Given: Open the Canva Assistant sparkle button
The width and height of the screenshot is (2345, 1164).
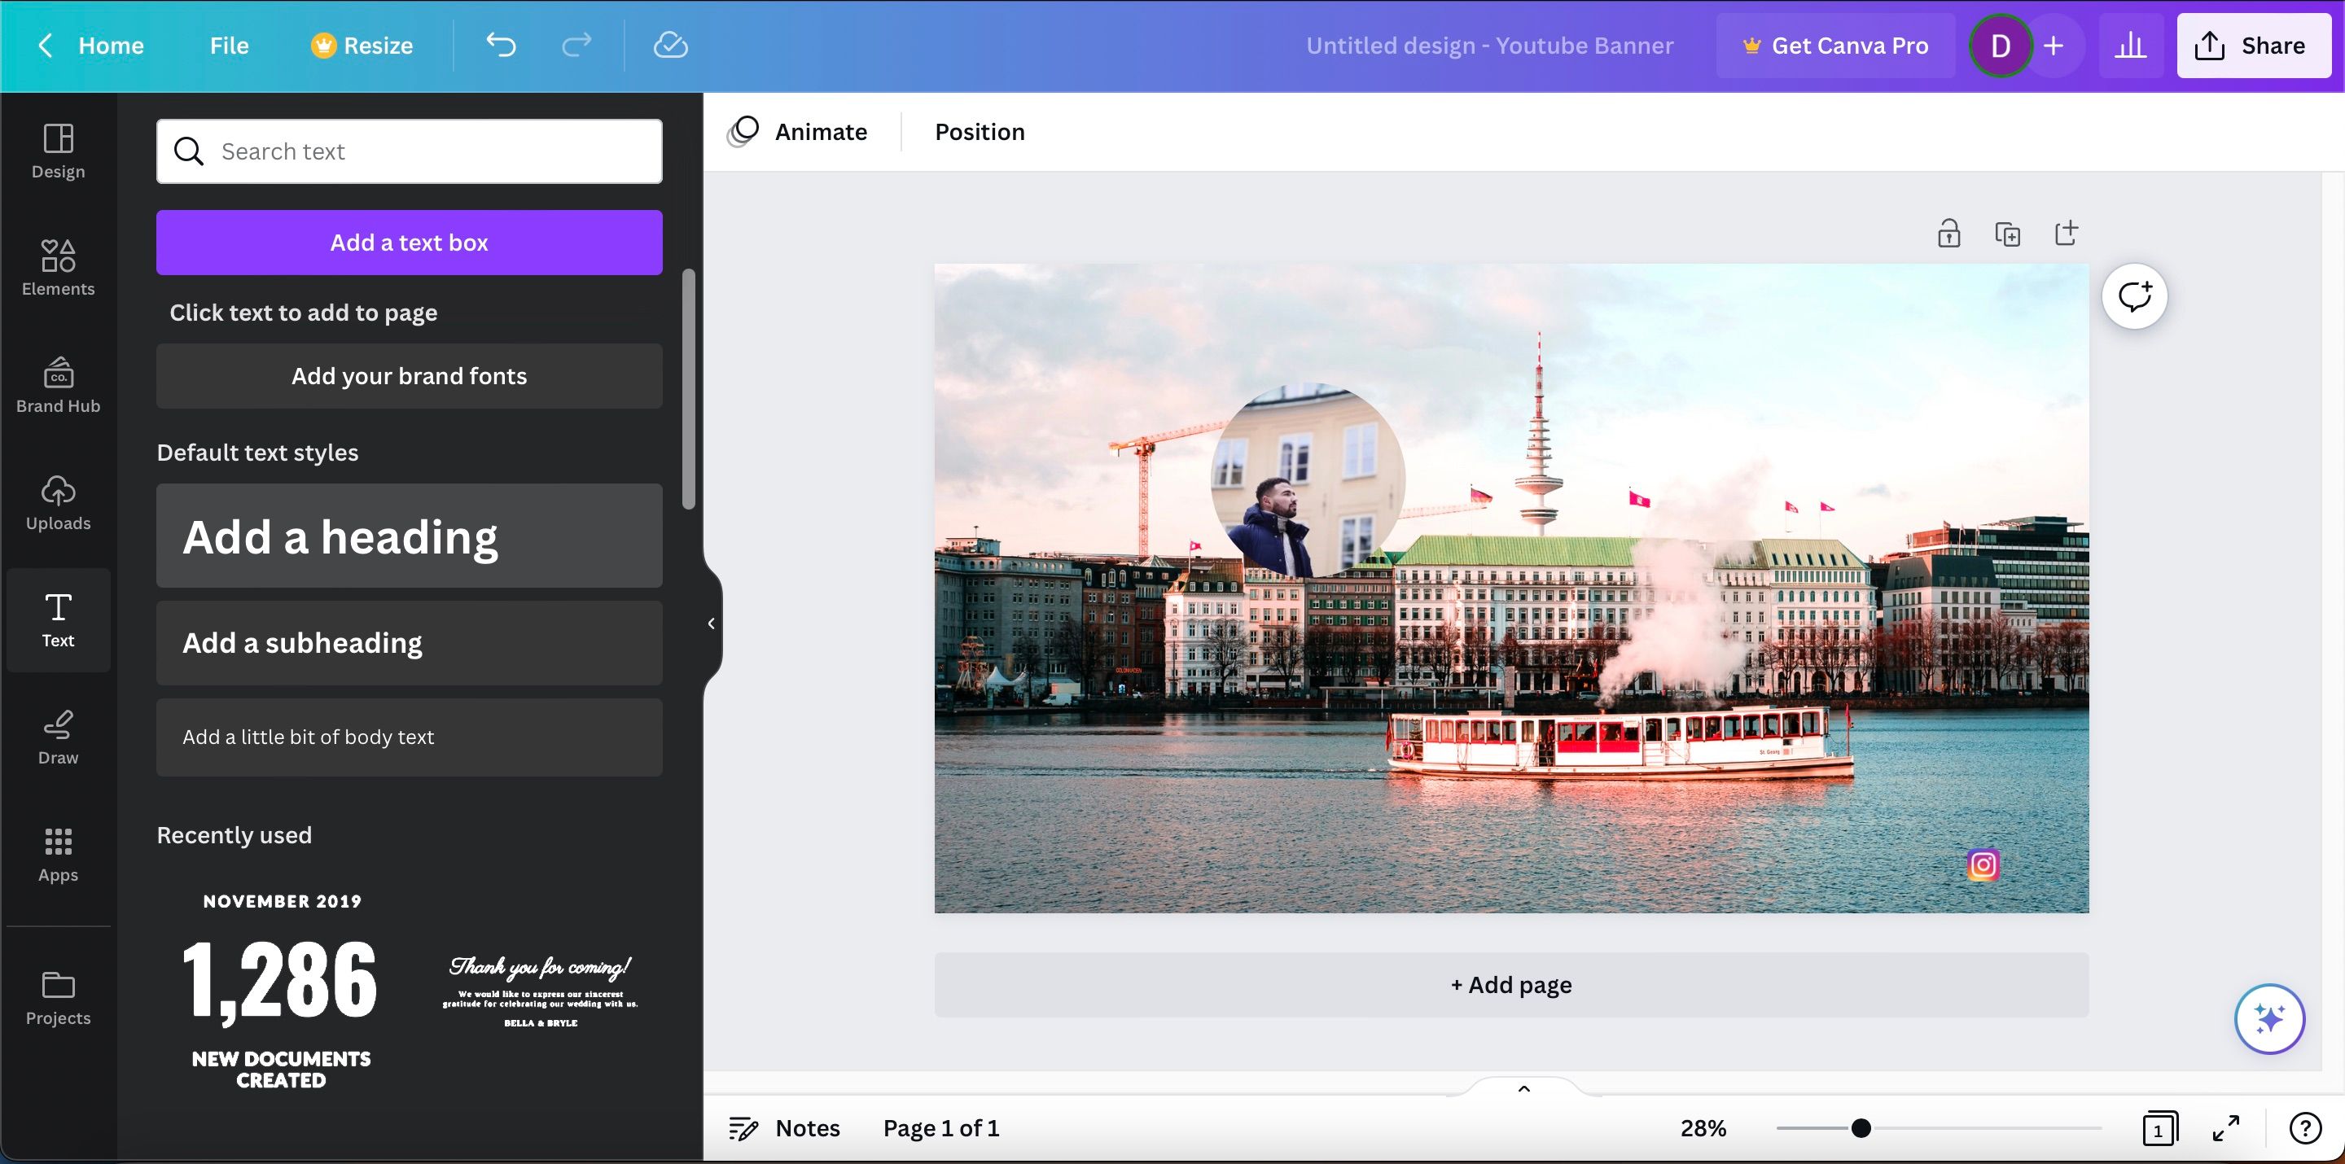Looking at the screenshot, I should pyautogui.click(x=2270, y=1018).
